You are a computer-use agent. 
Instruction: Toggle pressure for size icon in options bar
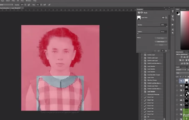pyautogui.click(x=49, y=5)
